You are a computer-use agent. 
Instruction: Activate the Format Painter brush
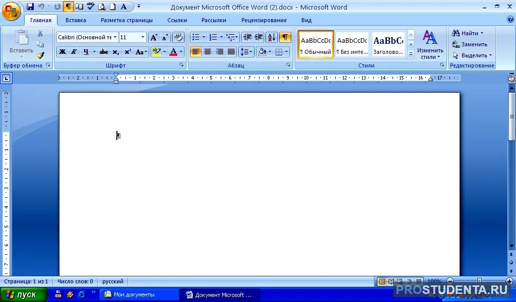pos(40,55)
